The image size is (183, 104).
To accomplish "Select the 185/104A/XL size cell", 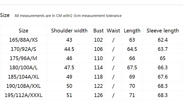I will (x=24, y=77).
